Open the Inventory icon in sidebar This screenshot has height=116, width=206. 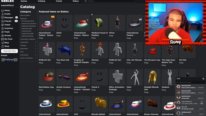(x=3, y=28)
